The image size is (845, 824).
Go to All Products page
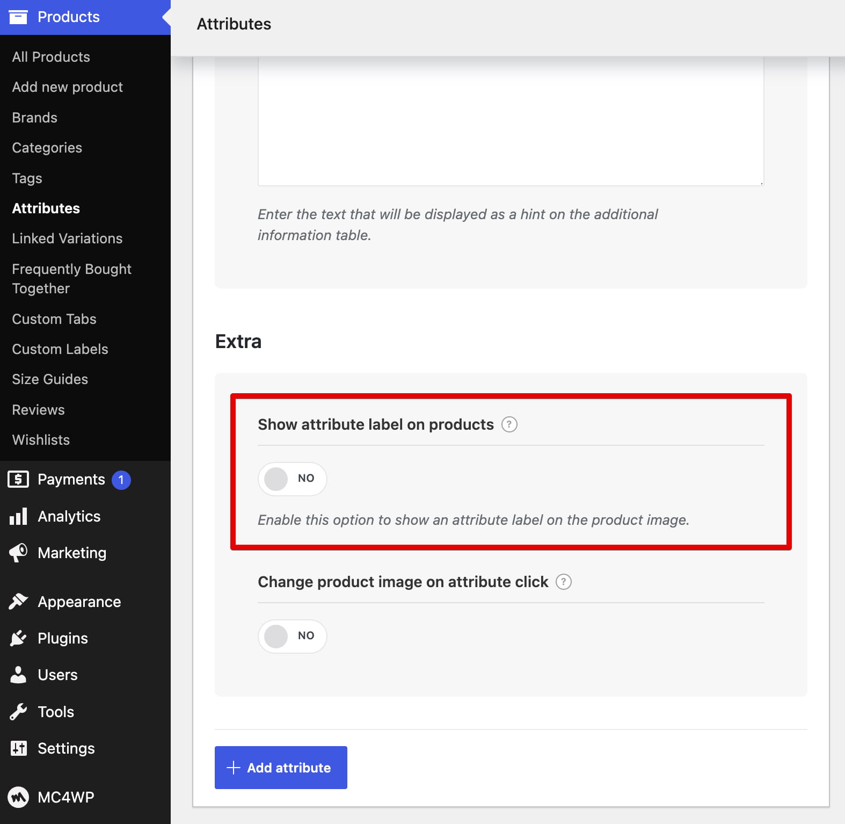[51, 57]
